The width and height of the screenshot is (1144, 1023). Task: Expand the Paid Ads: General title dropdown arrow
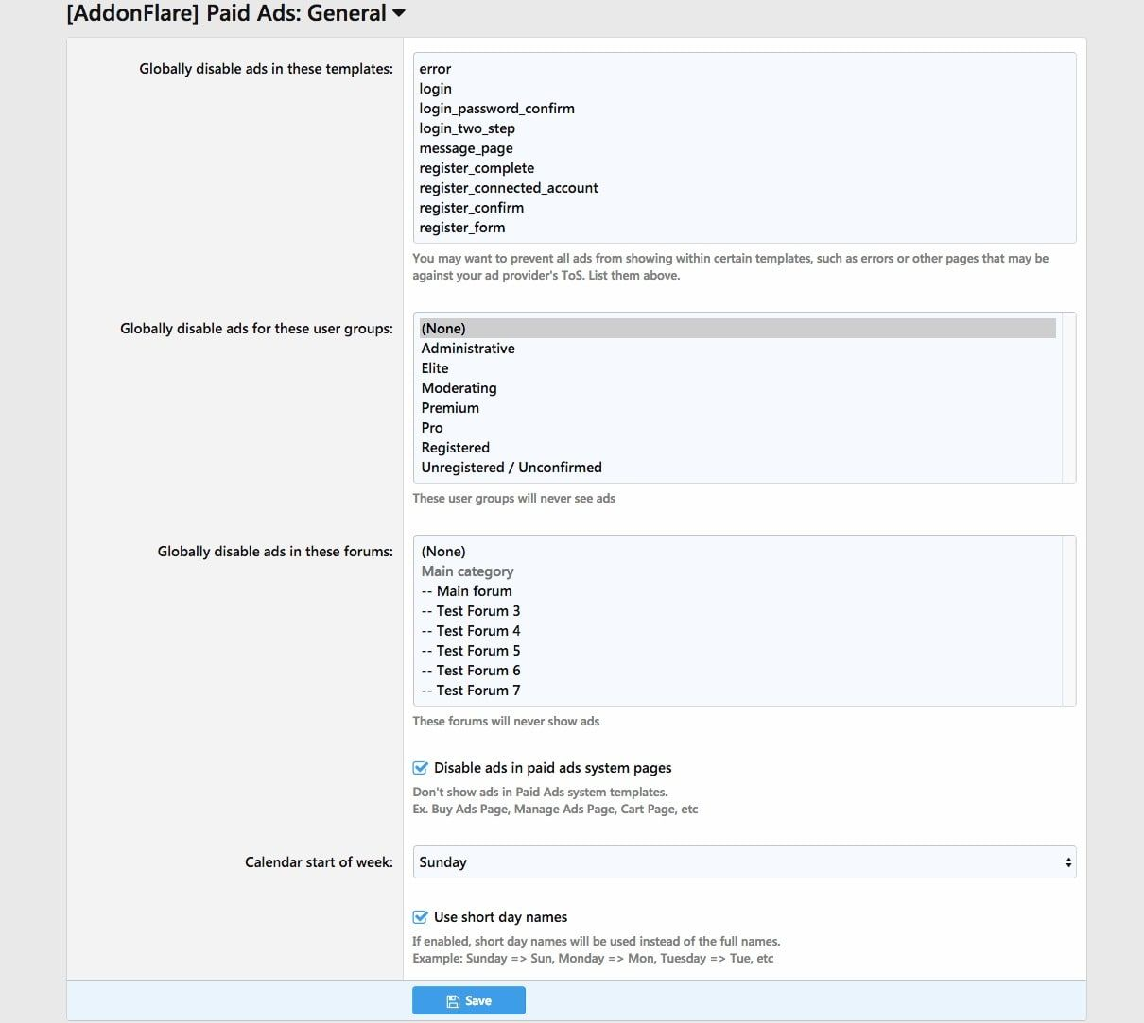[x=399, y=13]
